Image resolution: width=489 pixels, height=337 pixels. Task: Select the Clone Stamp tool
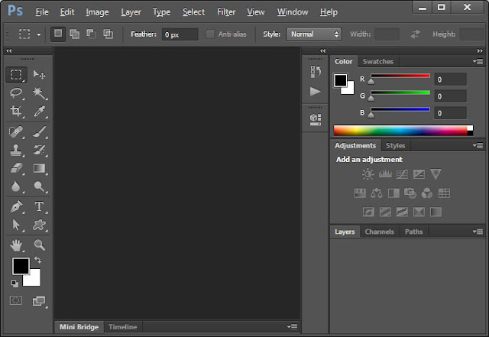(x=16, y=150)
